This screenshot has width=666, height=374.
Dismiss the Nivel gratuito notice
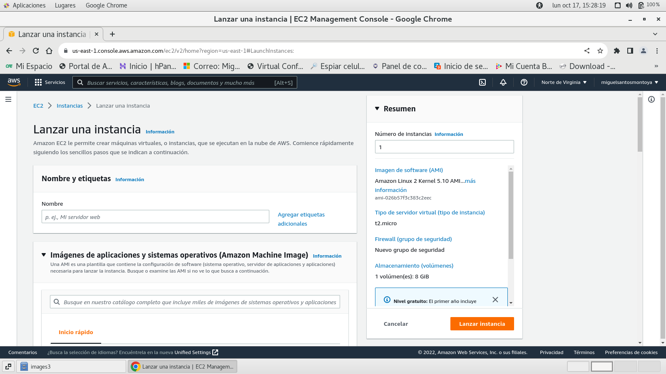click(x=495, y=300)
